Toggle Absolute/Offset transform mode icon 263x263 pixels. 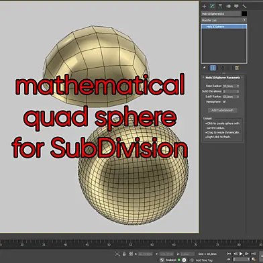pos(131,254)
